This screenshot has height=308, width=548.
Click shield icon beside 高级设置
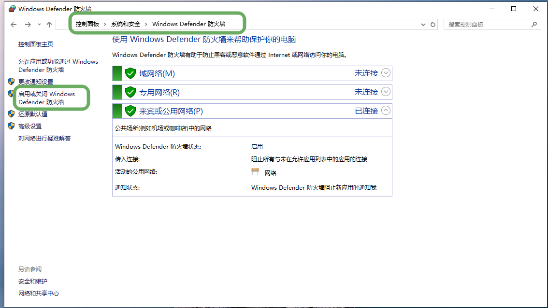pyautogui.click(x=11, y=126)
